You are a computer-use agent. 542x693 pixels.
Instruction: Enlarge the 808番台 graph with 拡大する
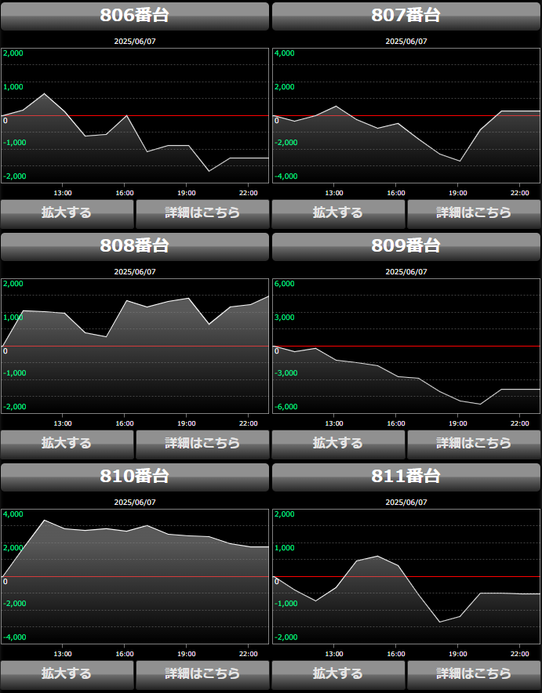pos(67,444)
